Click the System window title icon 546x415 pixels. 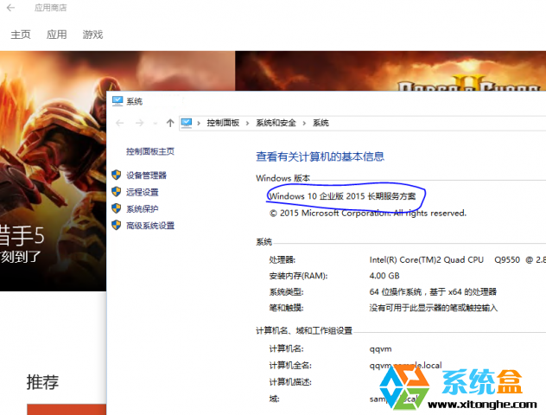pyautogui.click(x=117, y=101)
